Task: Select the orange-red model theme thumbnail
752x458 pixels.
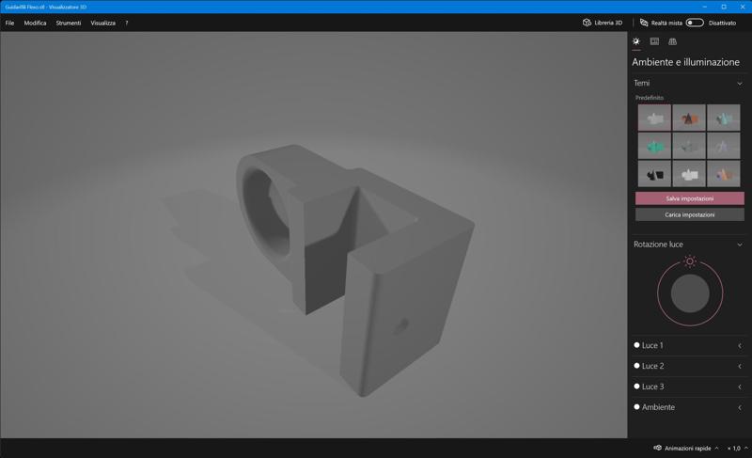Action: (689, 118)
